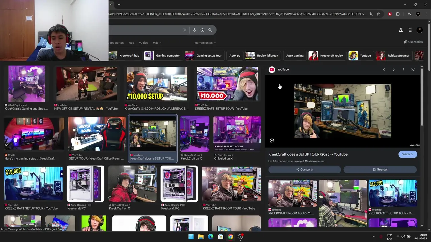Select the Gaming setup tour chip

point(204,56)
